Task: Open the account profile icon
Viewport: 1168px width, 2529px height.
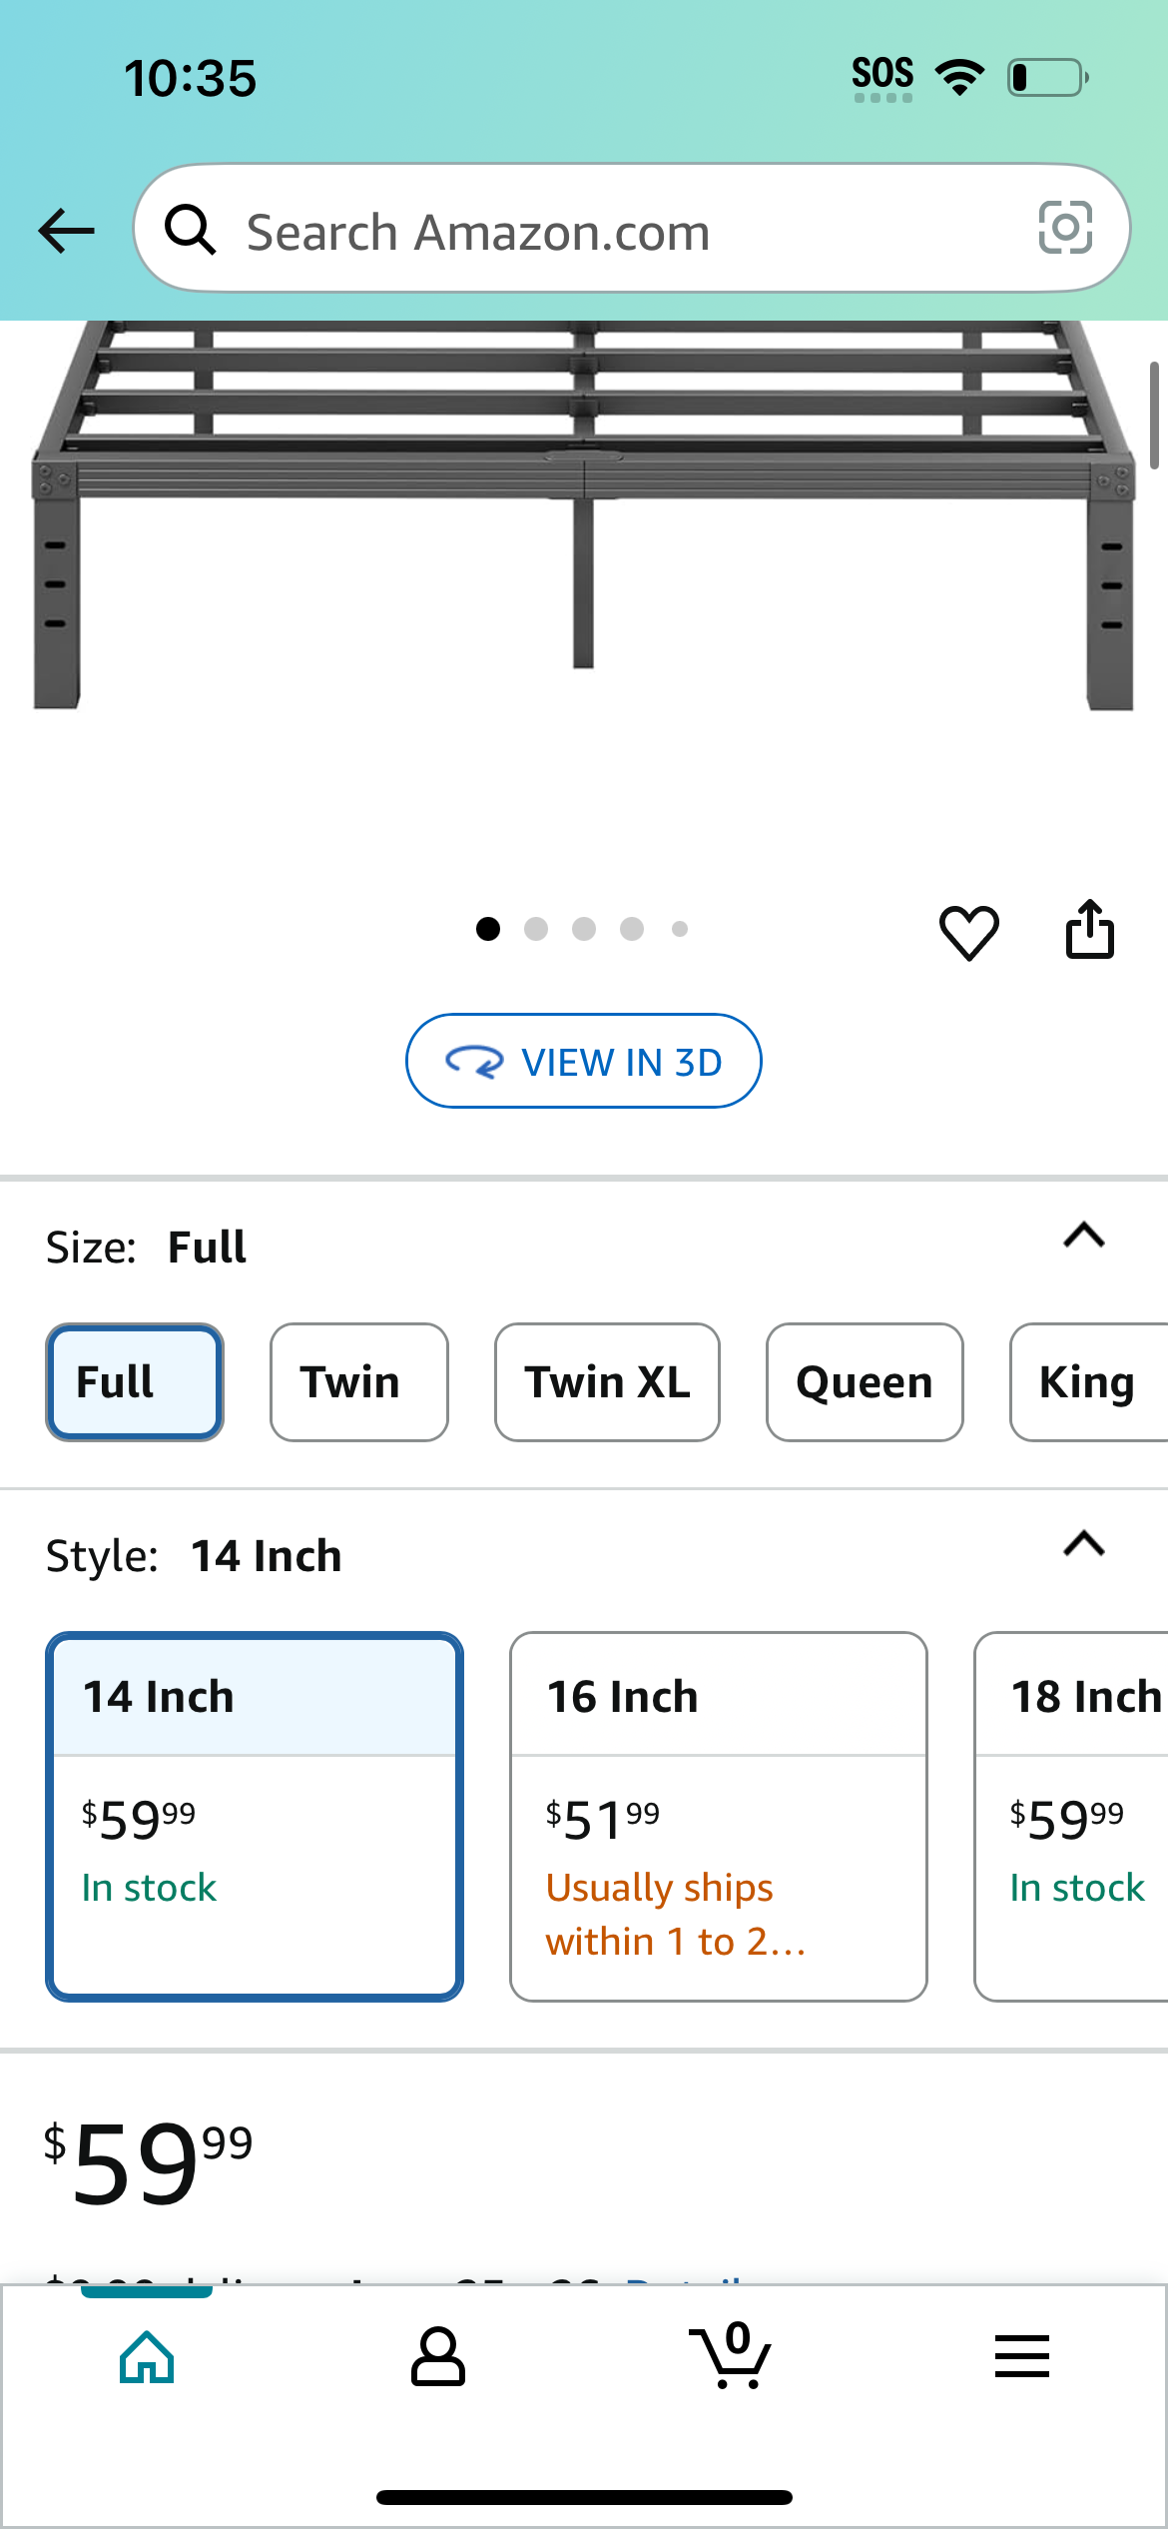Action: tap(438, 2356)
